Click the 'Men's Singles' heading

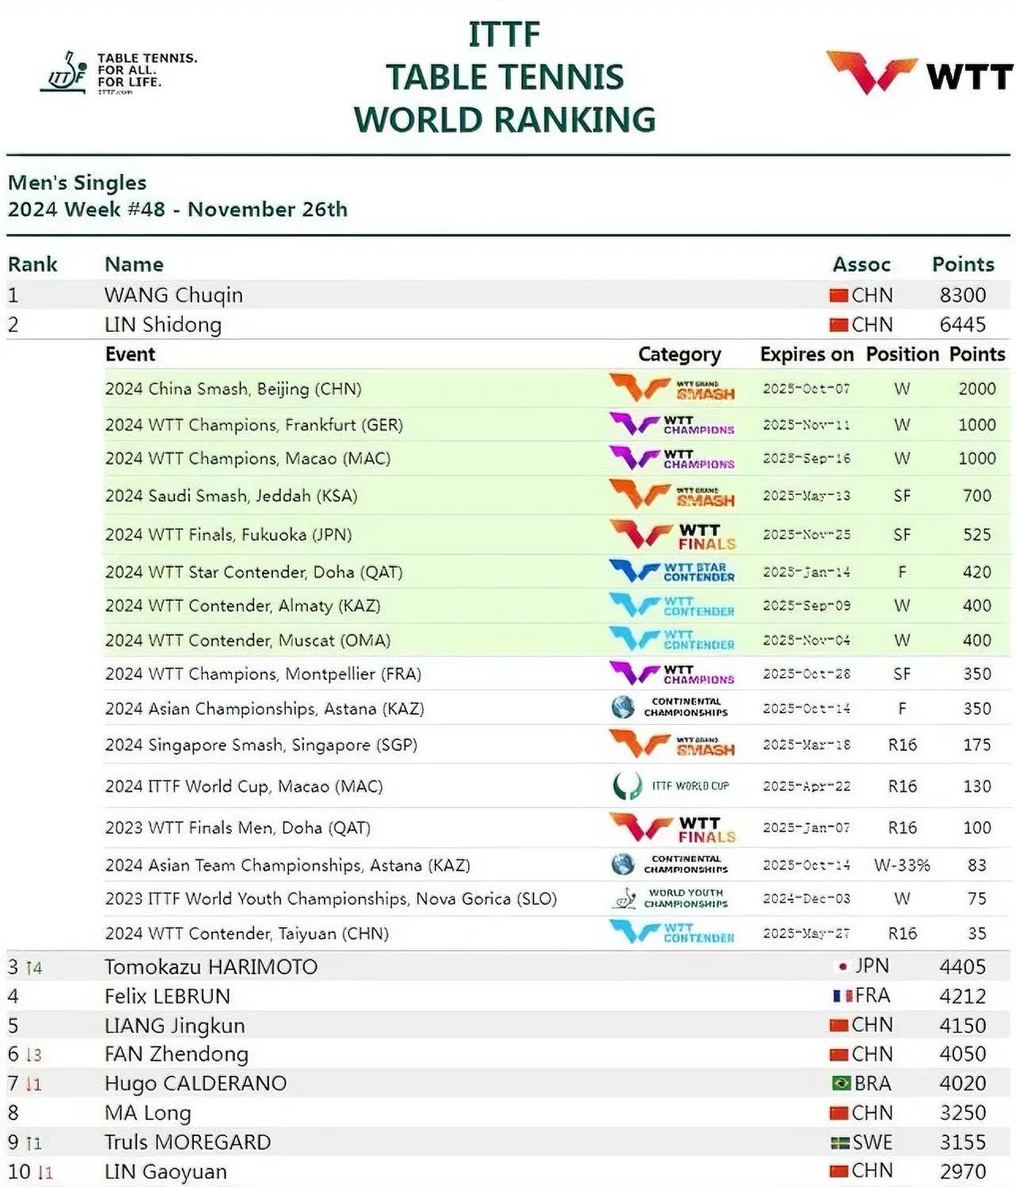pyautogui.click(x=77, y=183)
